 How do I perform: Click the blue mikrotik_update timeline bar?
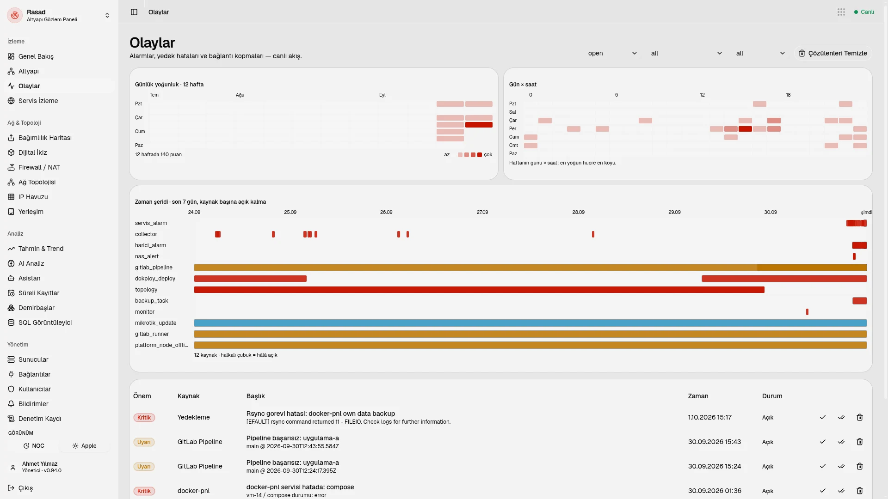(530, 323)
